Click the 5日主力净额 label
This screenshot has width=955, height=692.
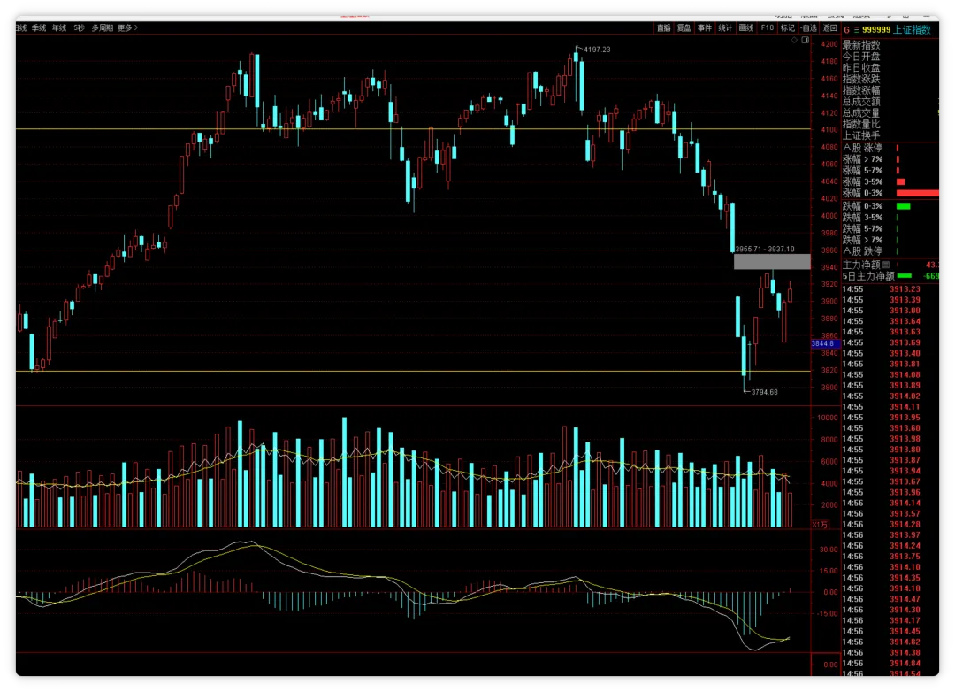[x=868, y=276]
